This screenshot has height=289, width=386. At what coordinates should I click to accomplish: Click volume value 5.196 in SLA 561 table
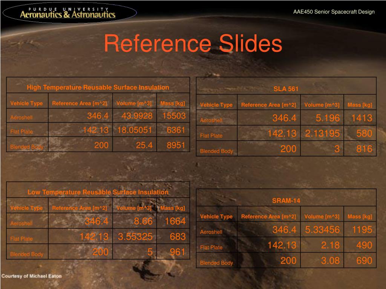[x=328, y=118]
